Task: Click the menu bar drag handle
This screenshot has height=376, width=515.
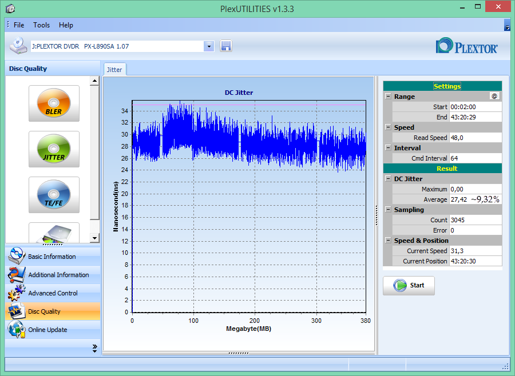Action: point(8,25)
